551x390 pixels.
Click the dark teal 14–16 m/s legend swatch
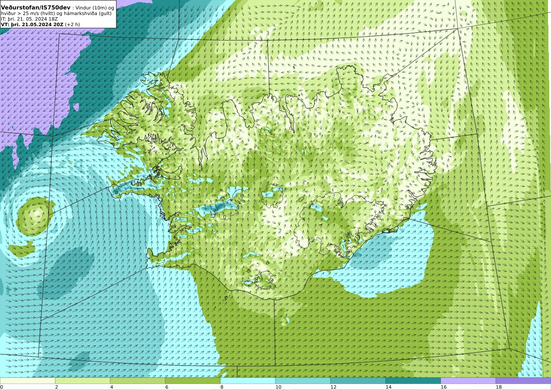tap(413, 381)
